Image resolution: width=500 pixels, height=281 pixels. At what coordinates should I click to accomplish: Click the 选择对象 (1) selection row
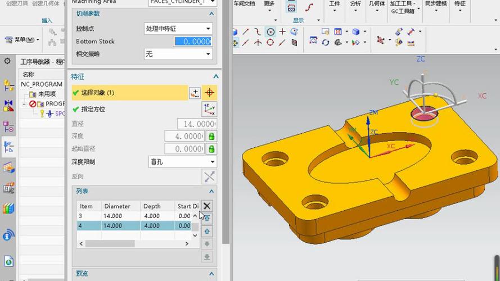[x=130, y=93]
